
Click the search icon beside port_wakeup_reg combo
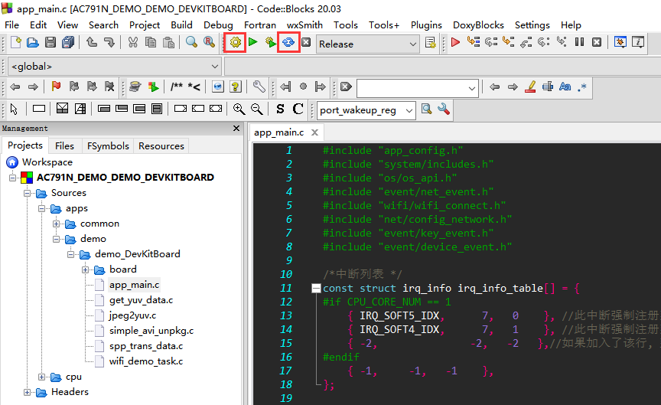426,109
